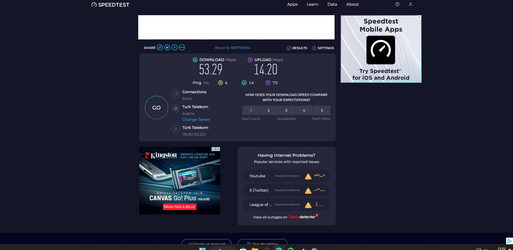Image resolution: width=513 pixels, height=250 pixels.
Task: Click the X (Twitter) outage sparkline graph
Action: pos(320,190)
